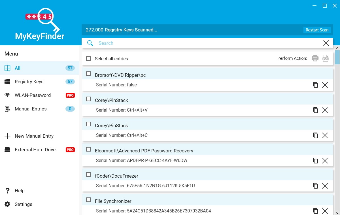
Task: Click serial APDFPR-P-GECC-4AYF-W6DW text
Action: (x=157, y=160)
